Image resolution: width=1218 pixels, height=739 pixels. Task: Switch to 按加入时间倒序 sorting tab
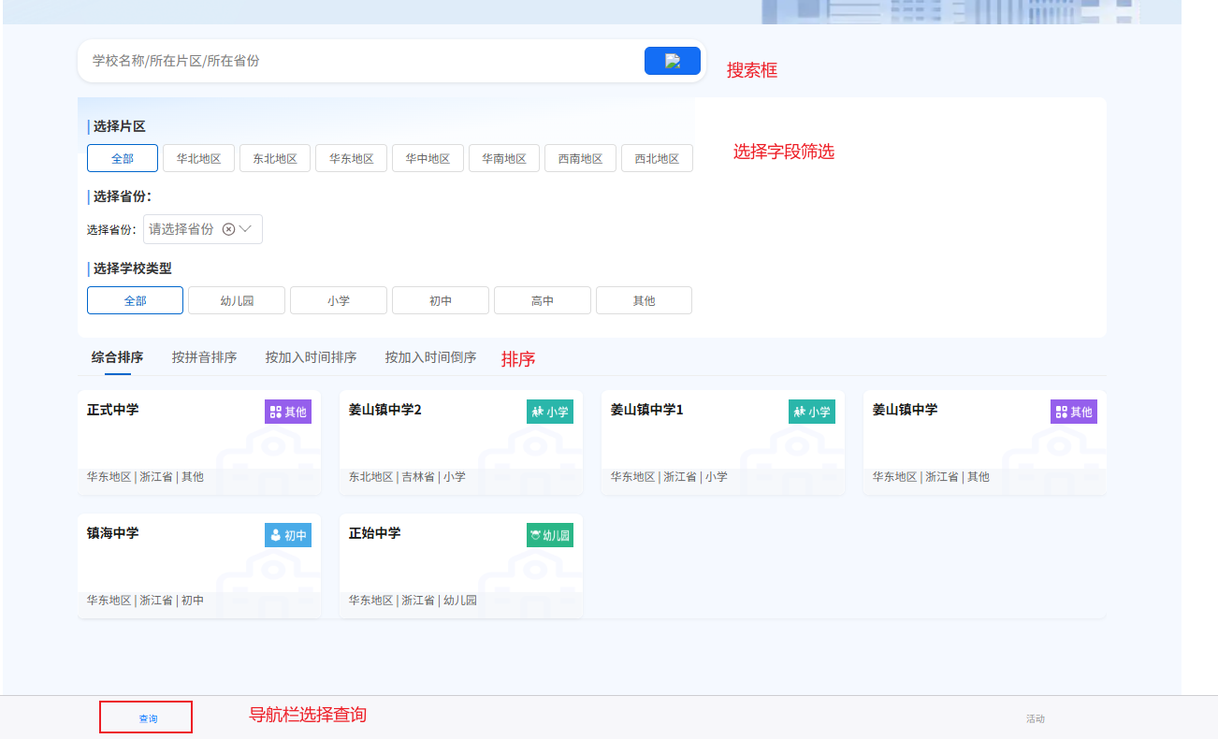(430, 357)
